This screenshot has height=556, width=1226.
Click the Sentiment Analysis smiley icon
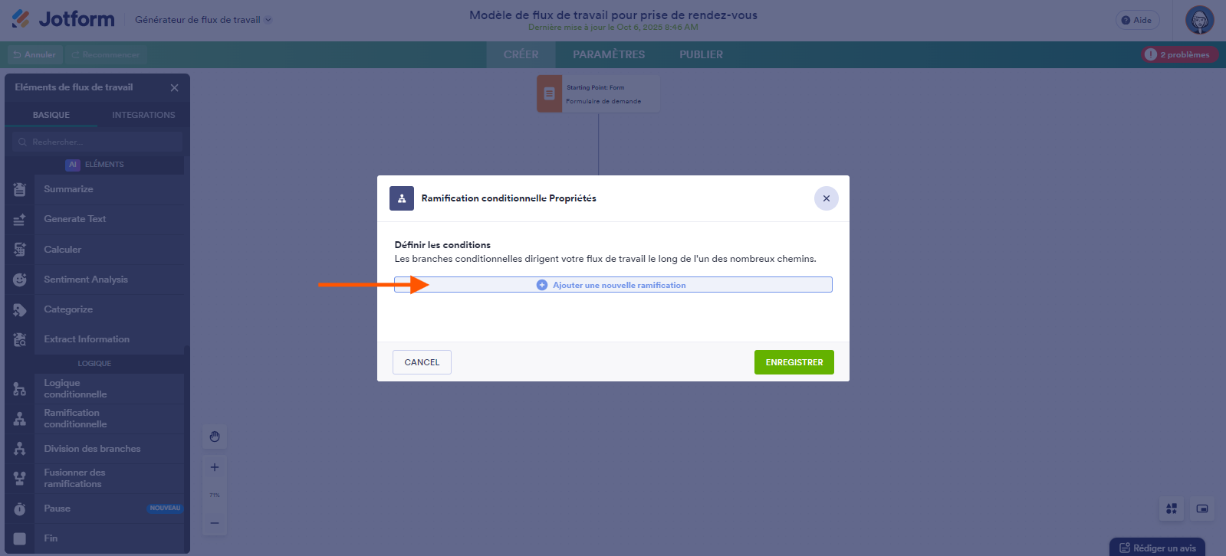pyautogui.click(x=20, y=280)
